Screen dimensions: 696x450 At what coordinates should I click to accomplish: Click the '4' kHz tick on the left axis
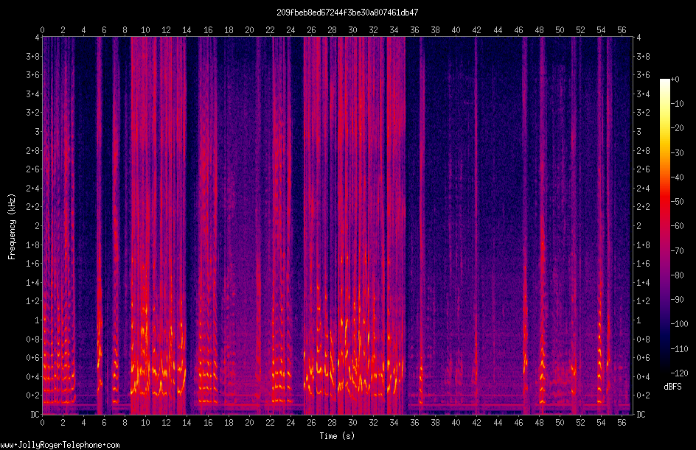(x=38, y=38)
